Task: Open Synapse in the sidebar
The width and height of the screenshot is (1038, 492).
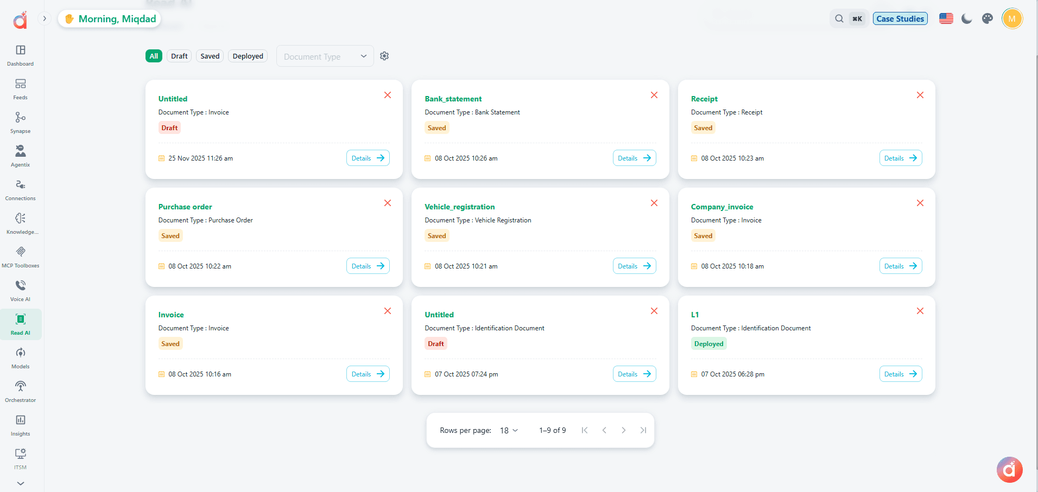Action: (x=21, y=123)
